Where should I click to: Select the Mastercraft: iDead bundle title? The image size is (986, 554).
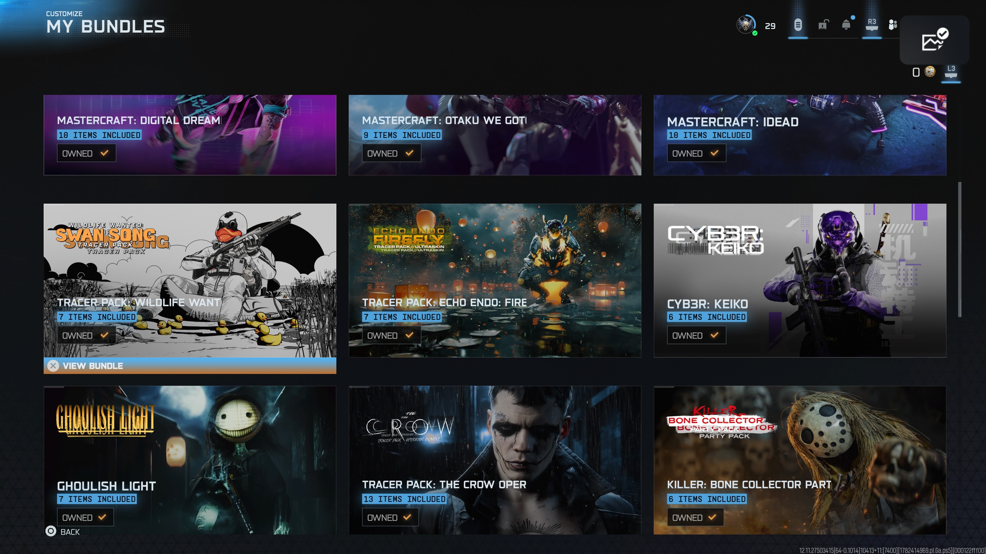(x=733, y=122)
